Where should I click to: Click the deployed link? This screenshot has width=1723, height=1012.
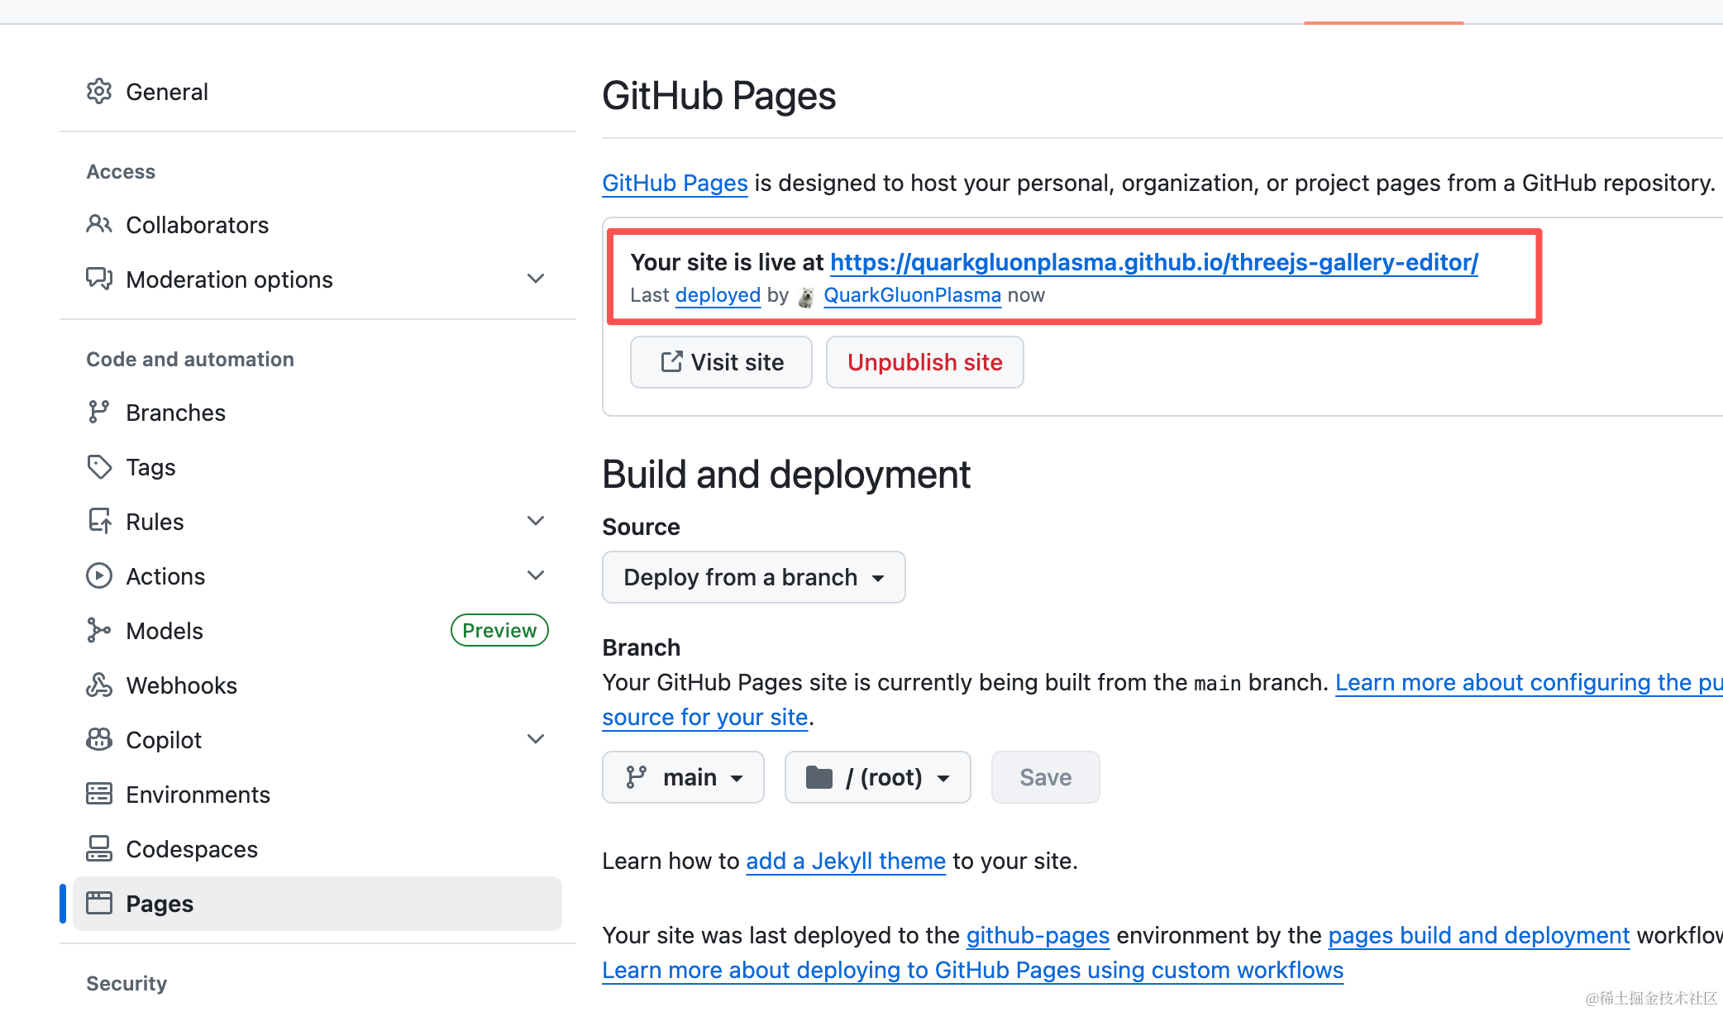718,295
